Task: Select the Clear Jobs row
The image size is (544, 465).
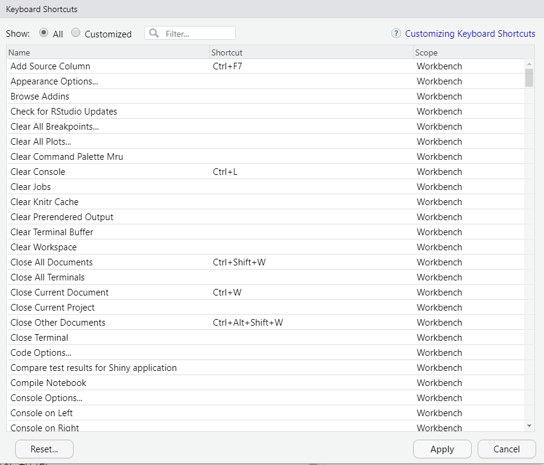Action: tap(265, 187)
